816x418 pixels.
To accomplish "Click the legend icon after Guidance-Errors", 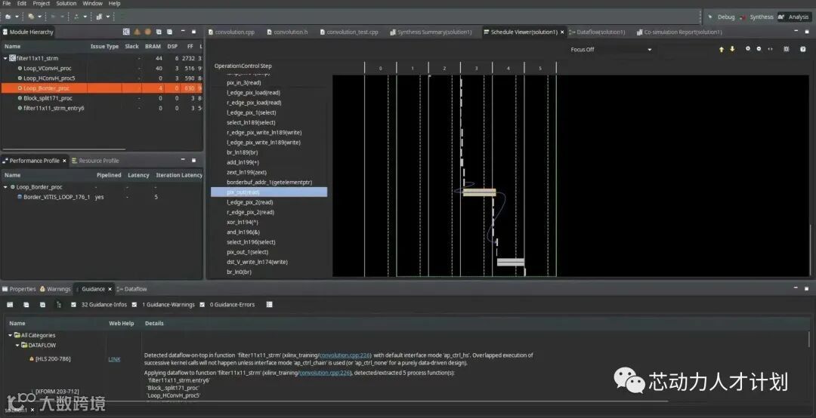I will coord(269,305).
